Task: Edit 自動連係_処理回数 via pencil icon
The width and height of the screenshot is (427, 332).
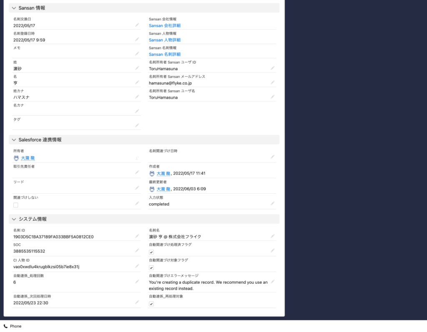Action: coord(137,282)
